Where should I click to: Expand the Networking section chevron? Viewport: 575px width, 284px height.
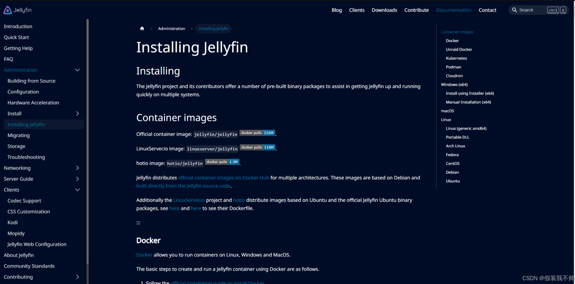[77, 168]
